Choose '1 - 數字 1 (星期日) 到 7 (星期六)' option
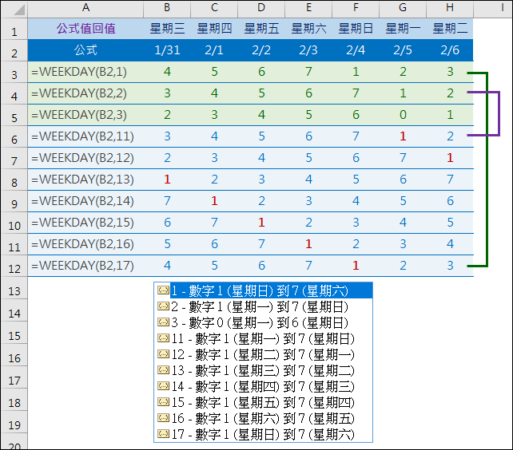Viewport: 513px width, 450px height. coord(264,290)
